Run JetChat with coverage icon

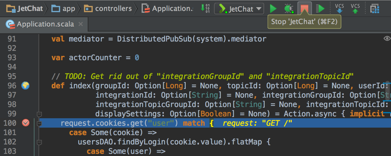320,8
